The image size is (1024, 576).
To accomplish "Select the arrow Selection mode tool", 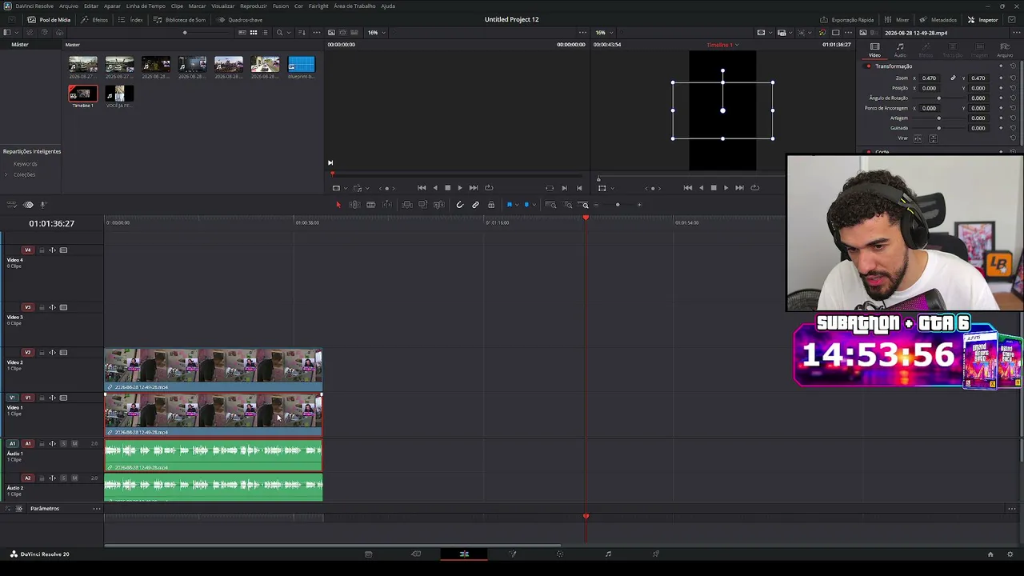I will (x=338, y=205).
